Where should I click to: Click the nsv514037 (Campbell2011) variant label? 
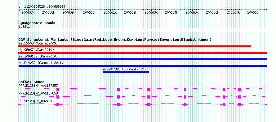(41, 63)
